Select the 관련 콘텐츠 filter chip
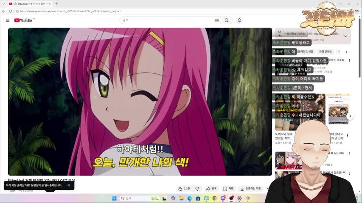The width and height of the screenshot is (362, 203). click(326, 52)
